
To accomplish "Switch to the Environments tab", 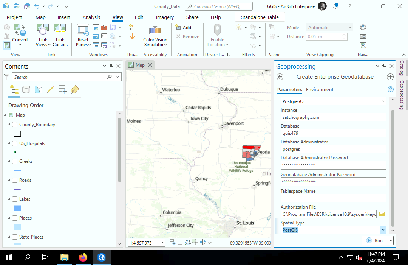I will [320, 90].
